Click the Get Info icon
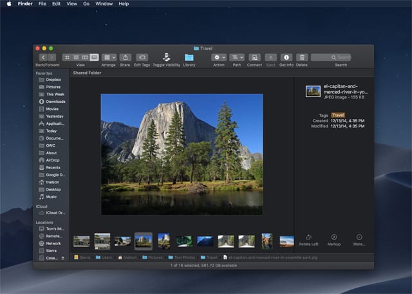The image size is (412, 294). pyautogui.click(x=287, y=57)
